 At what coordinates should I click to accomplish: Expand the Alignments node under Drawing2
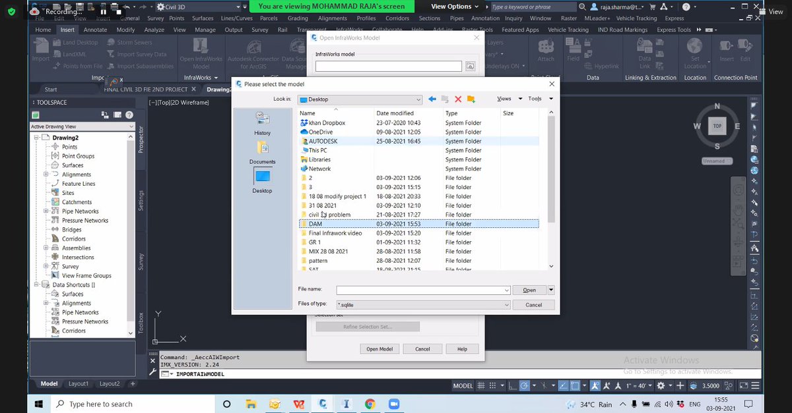46,175
